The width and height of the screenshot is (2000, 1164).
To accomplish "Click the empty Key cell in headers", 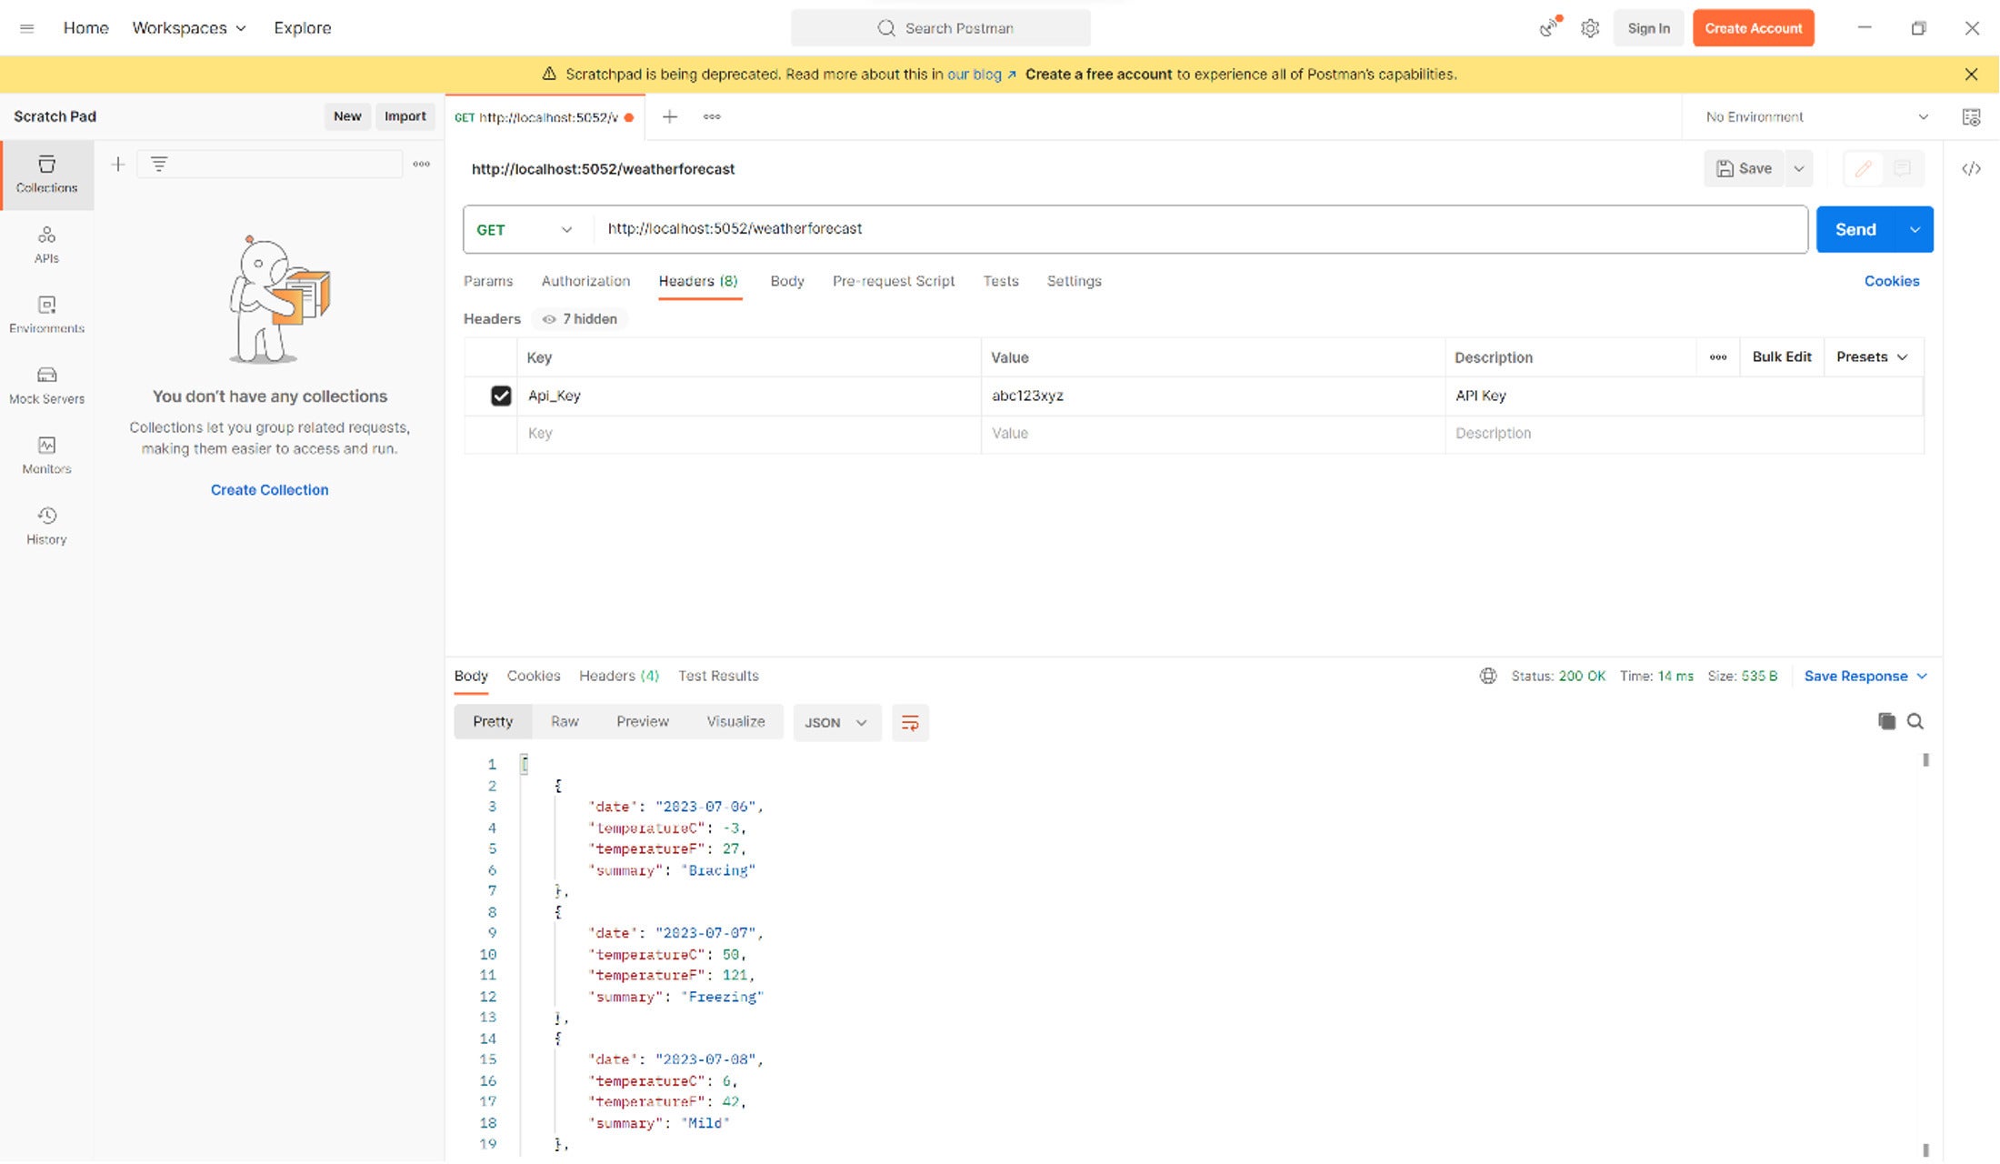I will point(749,434).
